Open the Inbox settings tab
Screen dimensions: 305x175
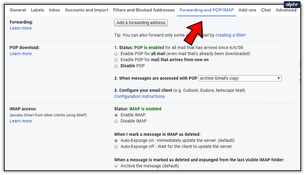(x=54, y=10)
